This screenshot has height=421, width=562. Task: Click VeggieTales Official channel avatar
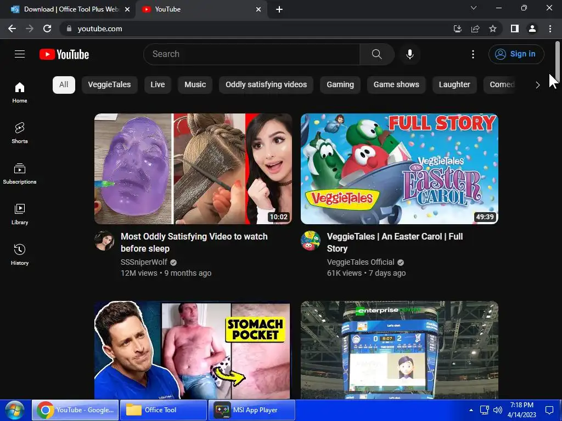(x=311, y=241)
